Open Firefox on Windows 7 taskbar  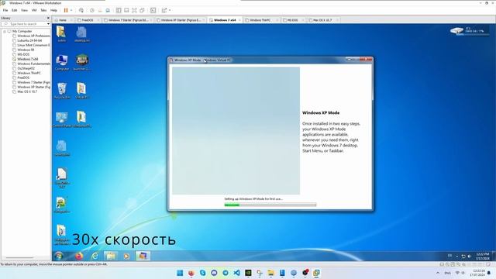(79, 256)
